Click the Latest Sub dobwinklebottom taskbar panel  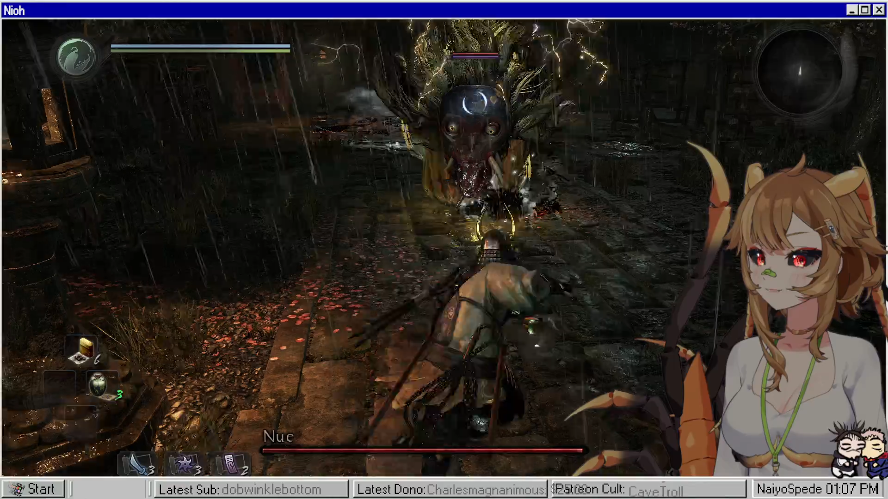252,489
